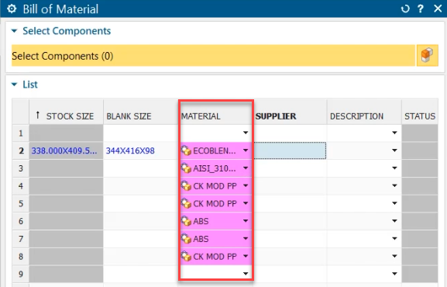This screenshot has width=447, height=287.
Task: Click material icon in row 8 CK MOD PP
Action: point(186,257)
